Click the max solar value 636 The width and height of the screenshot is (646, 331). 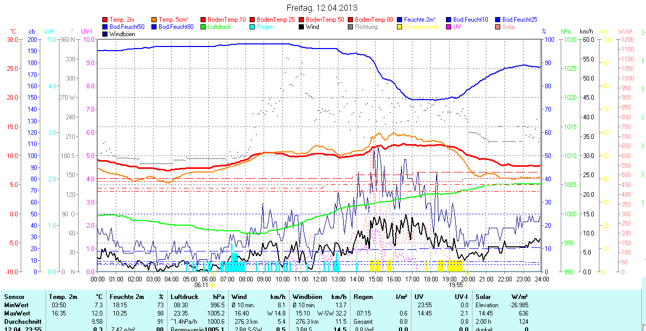pyautogui.click(x=523, y=313)
